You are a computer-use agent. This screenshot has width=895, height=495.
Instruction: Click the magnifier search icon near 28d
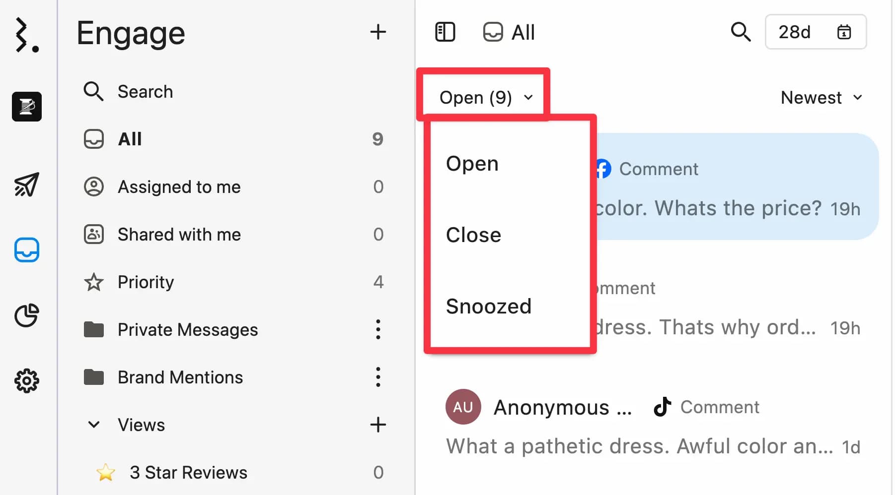tap(741, 32)
